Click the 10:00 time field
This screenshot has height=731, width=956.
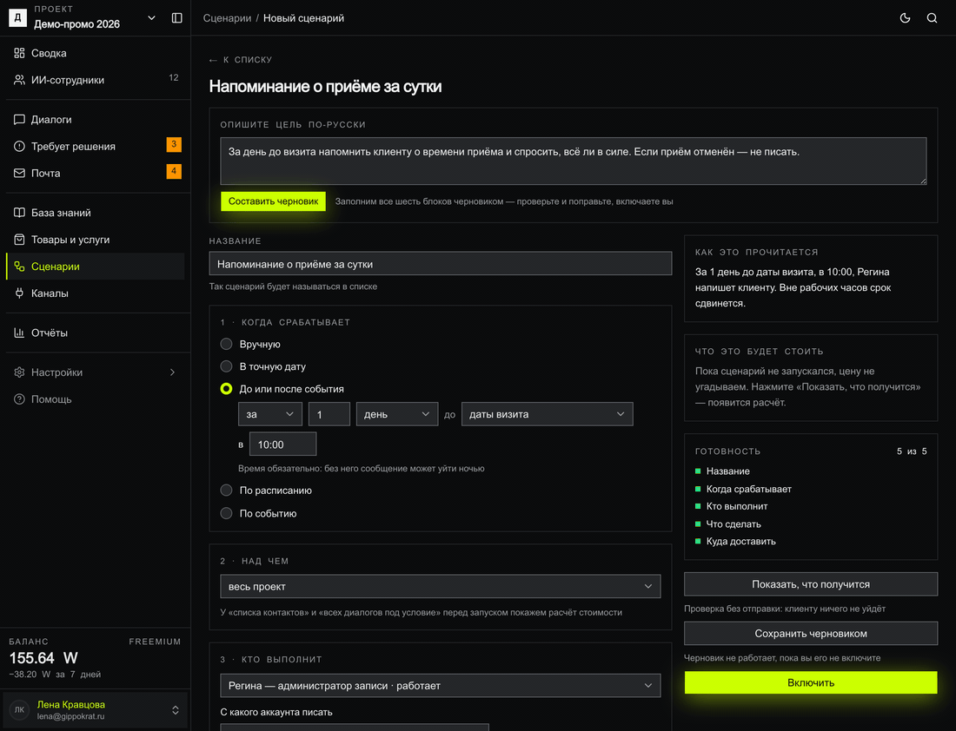283,445
